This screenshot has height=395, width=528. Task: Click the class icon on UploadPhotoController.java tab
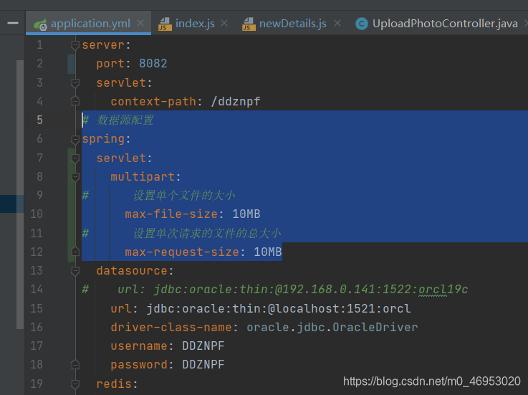pyautogui.click(x=362, y=24)
